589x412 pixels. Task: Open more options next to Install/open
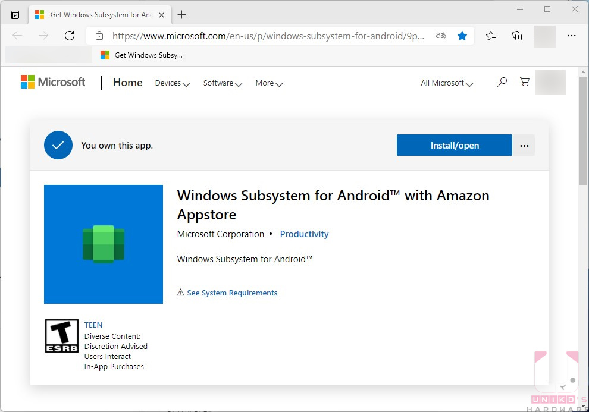click(524, 145)
